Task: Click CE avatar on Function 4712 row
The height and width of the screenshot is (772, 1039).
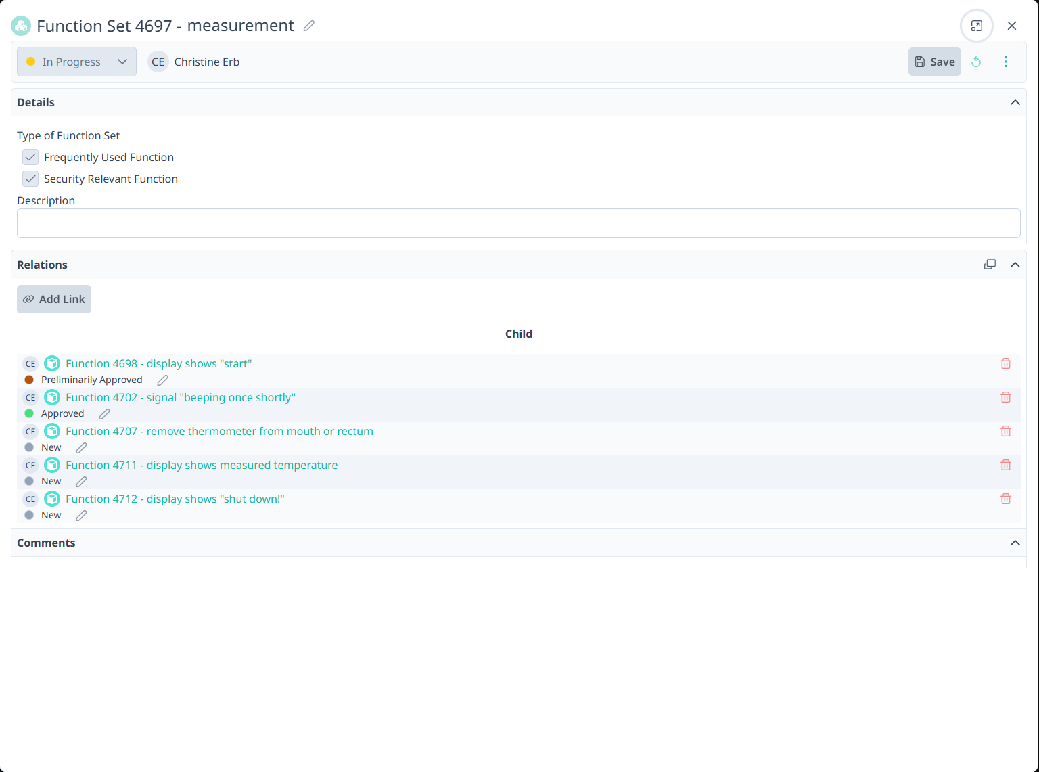Action: pos(30,499)
